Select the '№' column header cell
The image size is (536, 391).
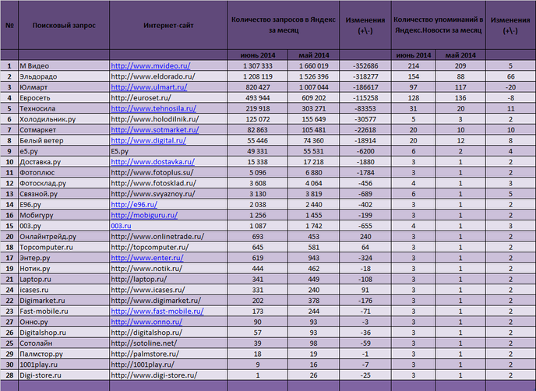[9, 25]
